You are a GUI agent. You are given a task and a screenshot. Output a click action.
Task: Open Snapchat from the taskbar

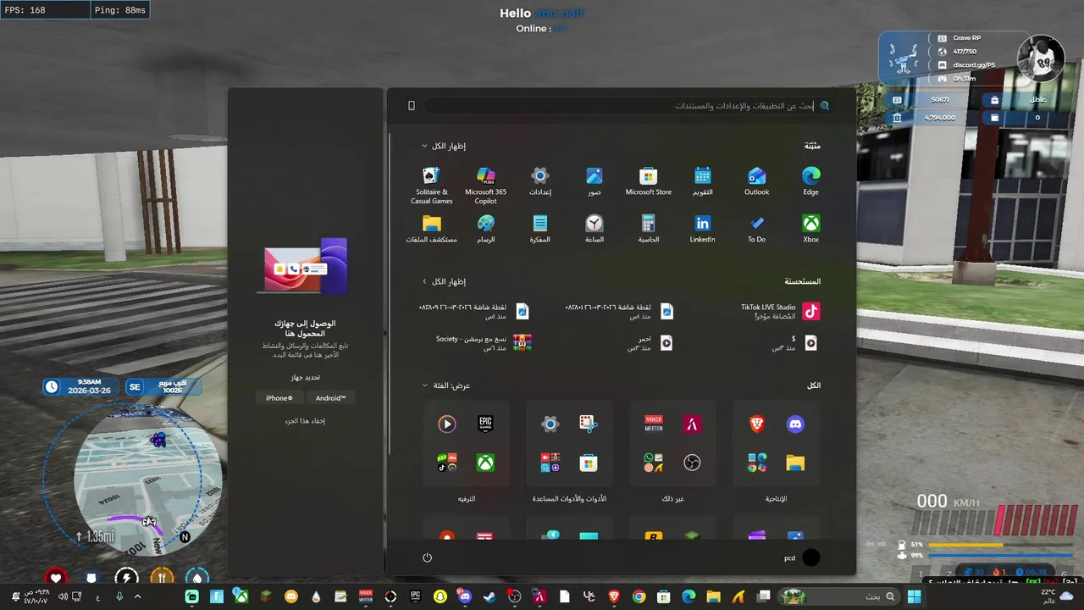point(440,596)
